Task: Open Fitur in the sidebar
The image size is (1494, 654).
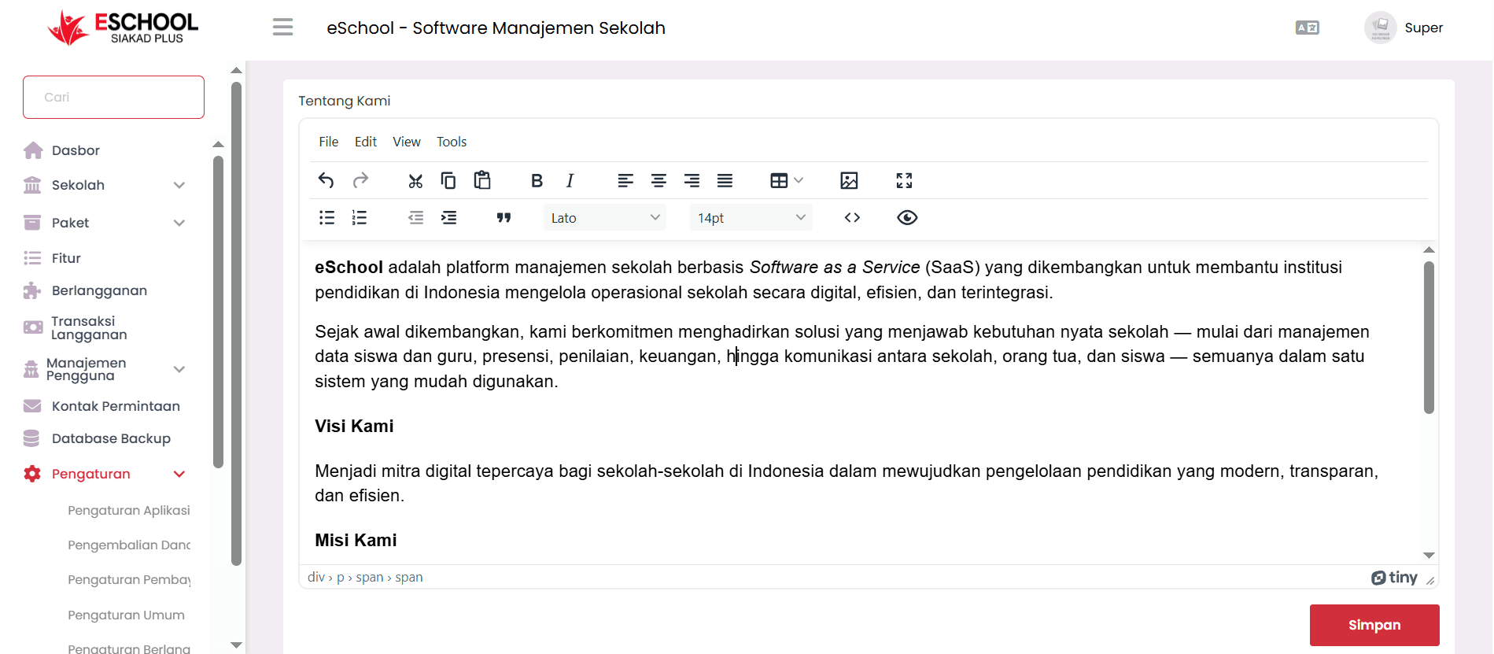Action: [x=66, y=258]
